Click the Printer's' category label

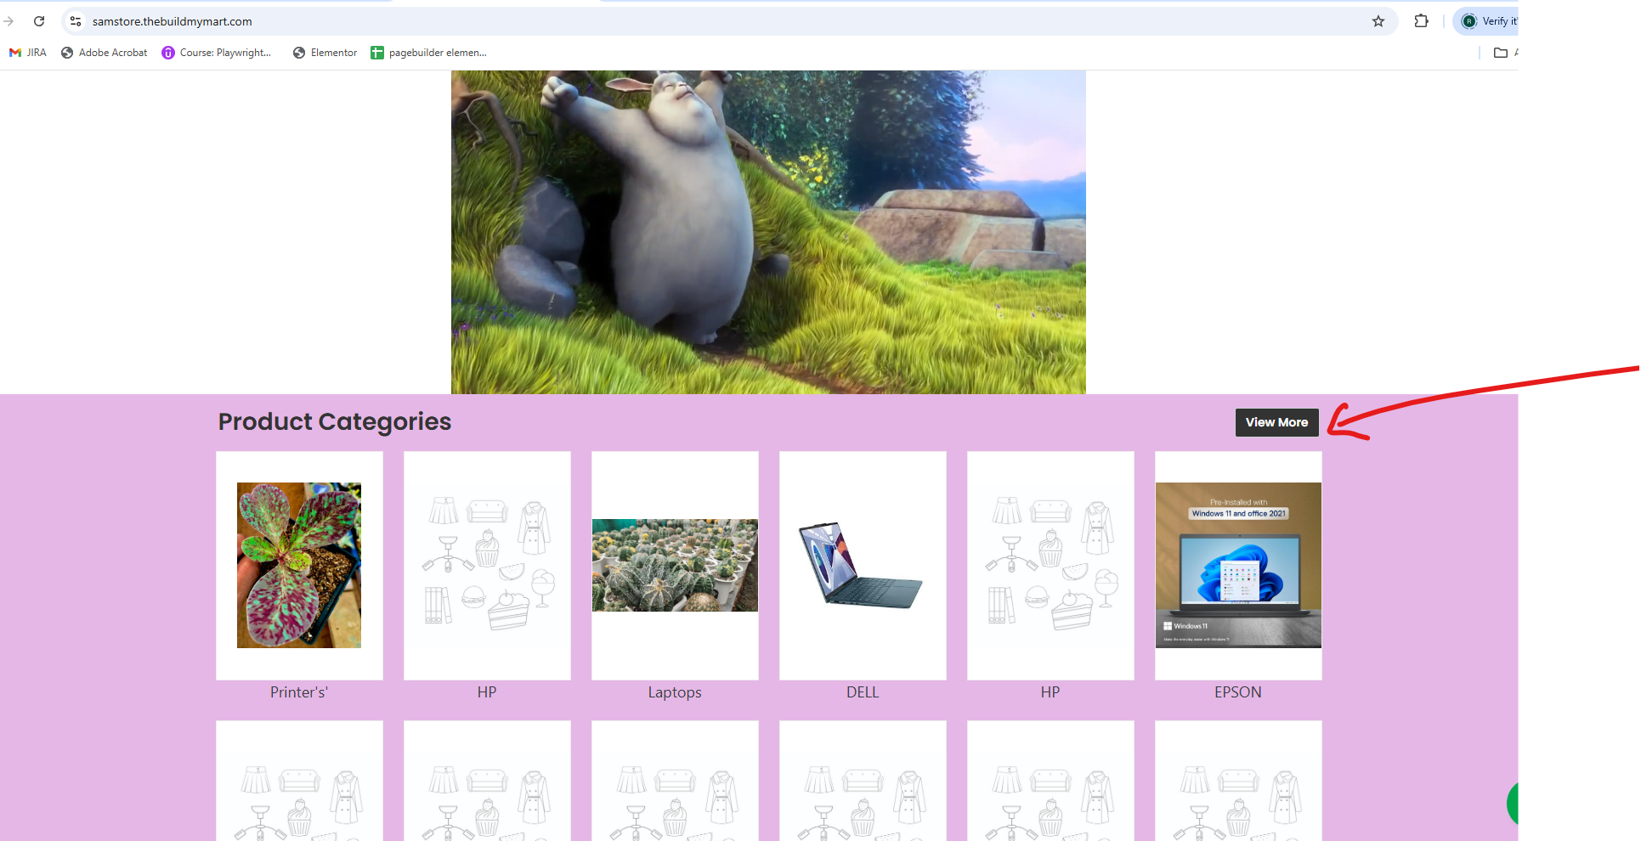click(x=299, y=692)
